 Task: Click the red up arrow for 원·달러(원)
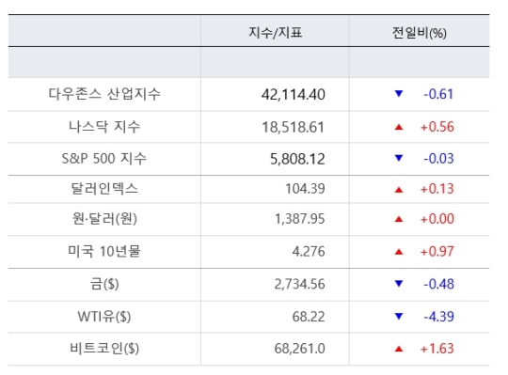click(x=399, y=219)
